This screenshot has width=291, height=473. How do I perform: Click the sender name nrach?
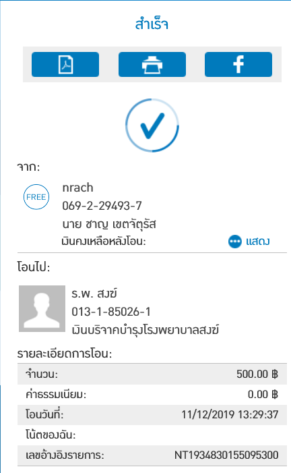pyautogui.click(x=77, y=188)
